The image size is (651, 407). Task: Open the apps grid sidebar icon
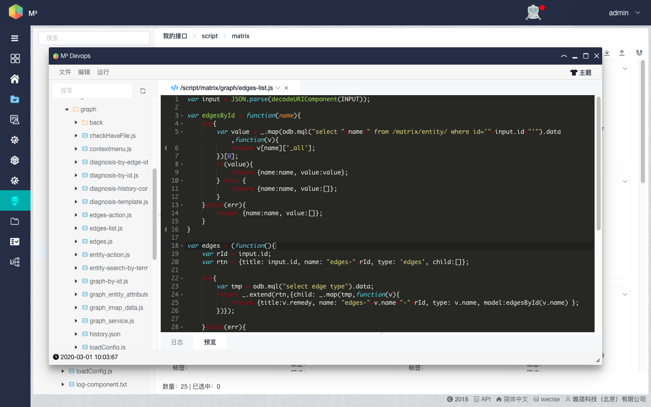click(x=15, y=59)
